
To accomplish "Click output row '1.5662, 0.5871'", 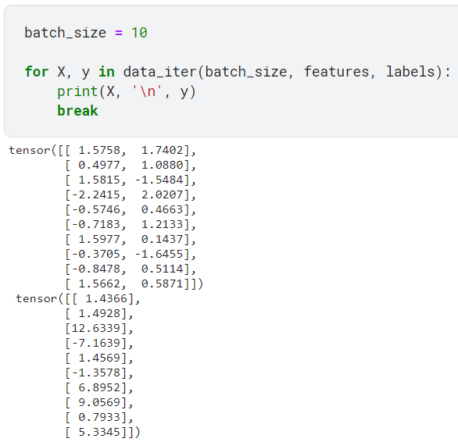I will click(x=134, y=283).
